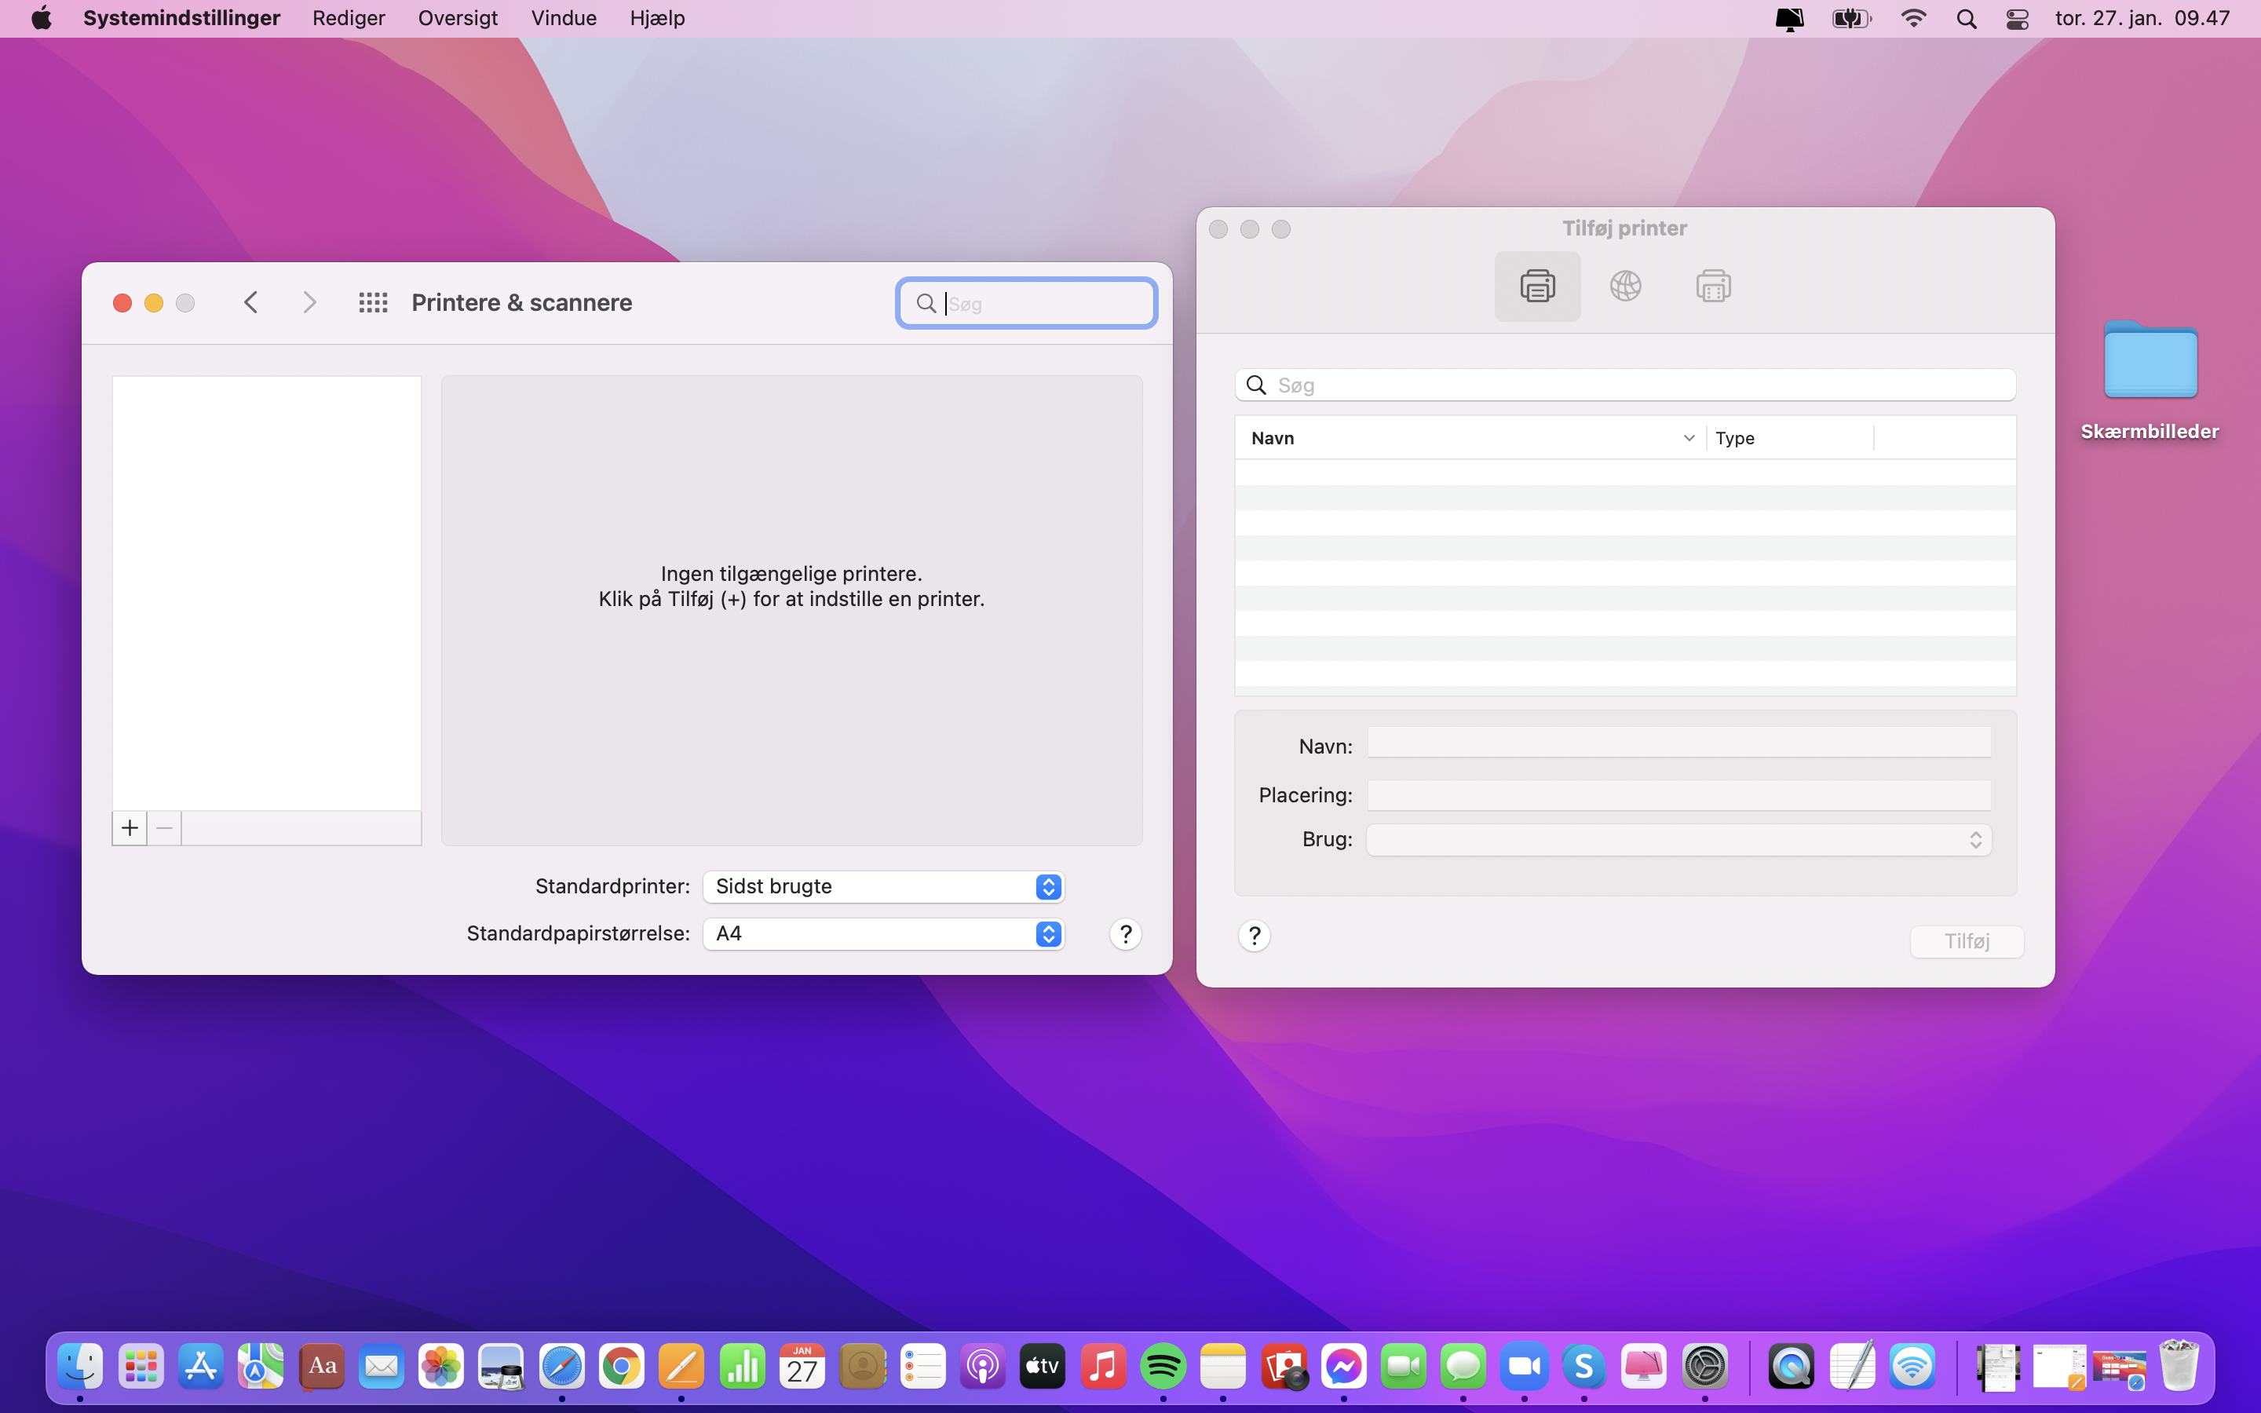Open Control Center in the menu bar

pyautogui.click(x=2017, y=19)
